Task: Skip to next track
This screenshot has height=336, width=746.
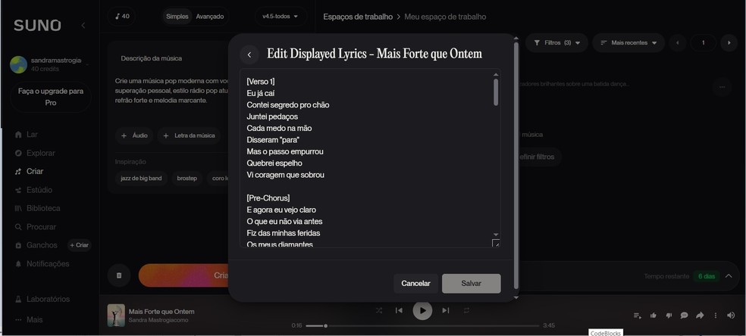Action: pyautogui.click(x=445, y=310)
